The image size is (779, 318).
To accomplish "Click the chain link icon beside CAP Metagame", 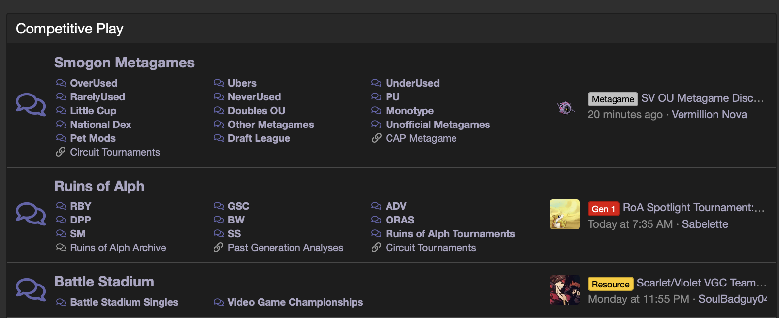I will 376,138.
